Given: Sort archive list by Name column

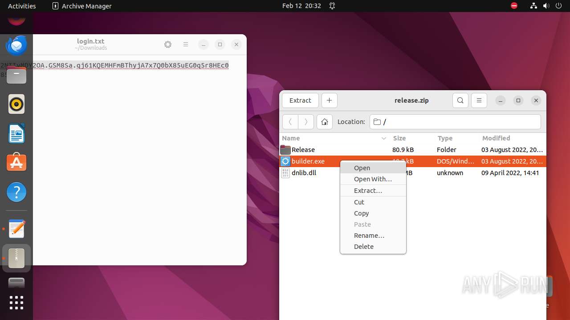Looking at the screenshot, I should pyautogui.click(x=335, y=138).
